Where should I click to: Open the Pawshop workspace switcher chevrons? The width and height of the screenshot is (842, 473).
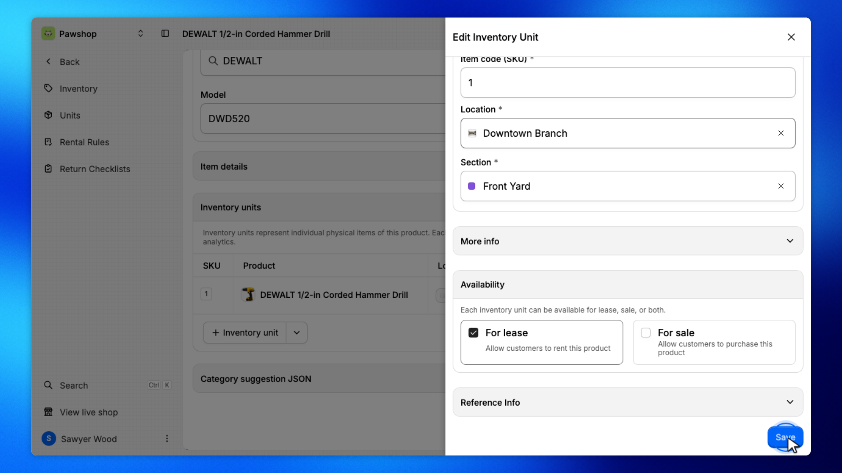point(140,34)
